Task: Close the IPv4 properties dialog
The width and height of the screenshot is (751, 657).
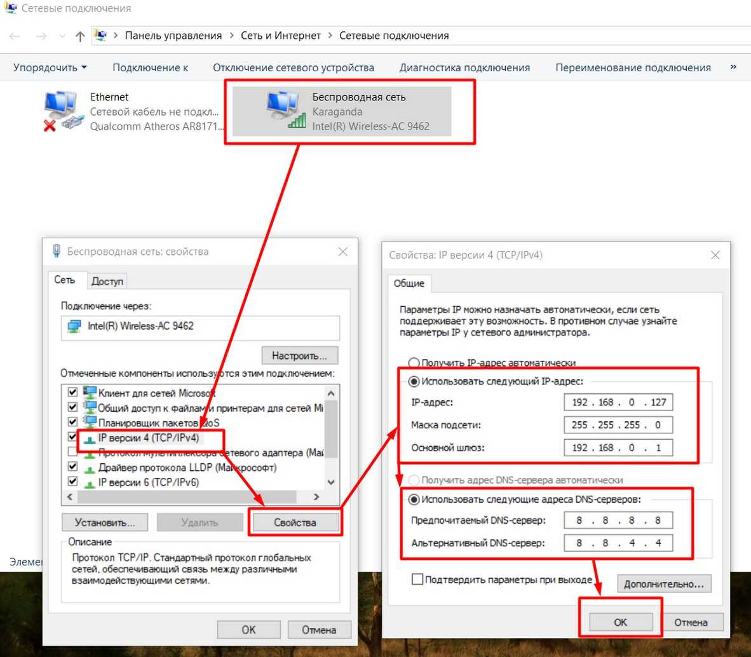Action: pos(715,255)
